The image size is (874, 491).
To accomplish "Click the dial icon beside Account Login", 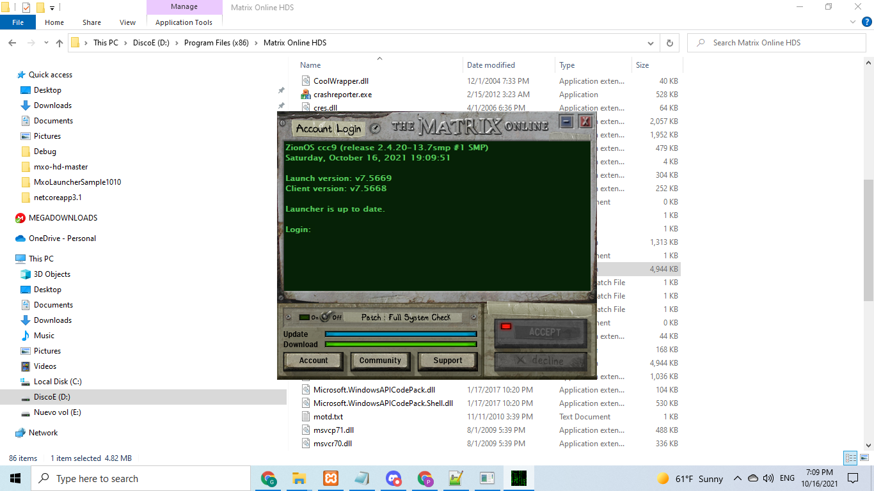I will pos(376,129).
